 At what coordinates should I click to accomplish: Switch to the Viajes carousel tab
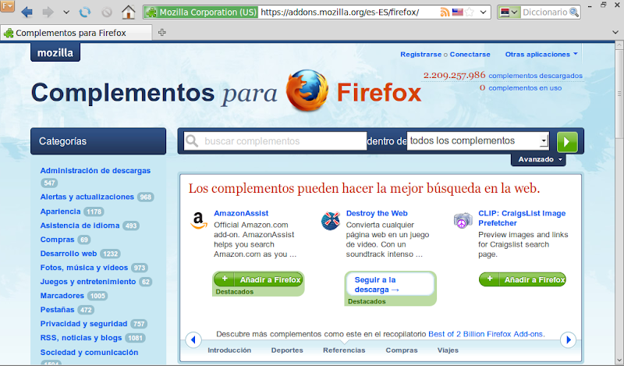448,350
